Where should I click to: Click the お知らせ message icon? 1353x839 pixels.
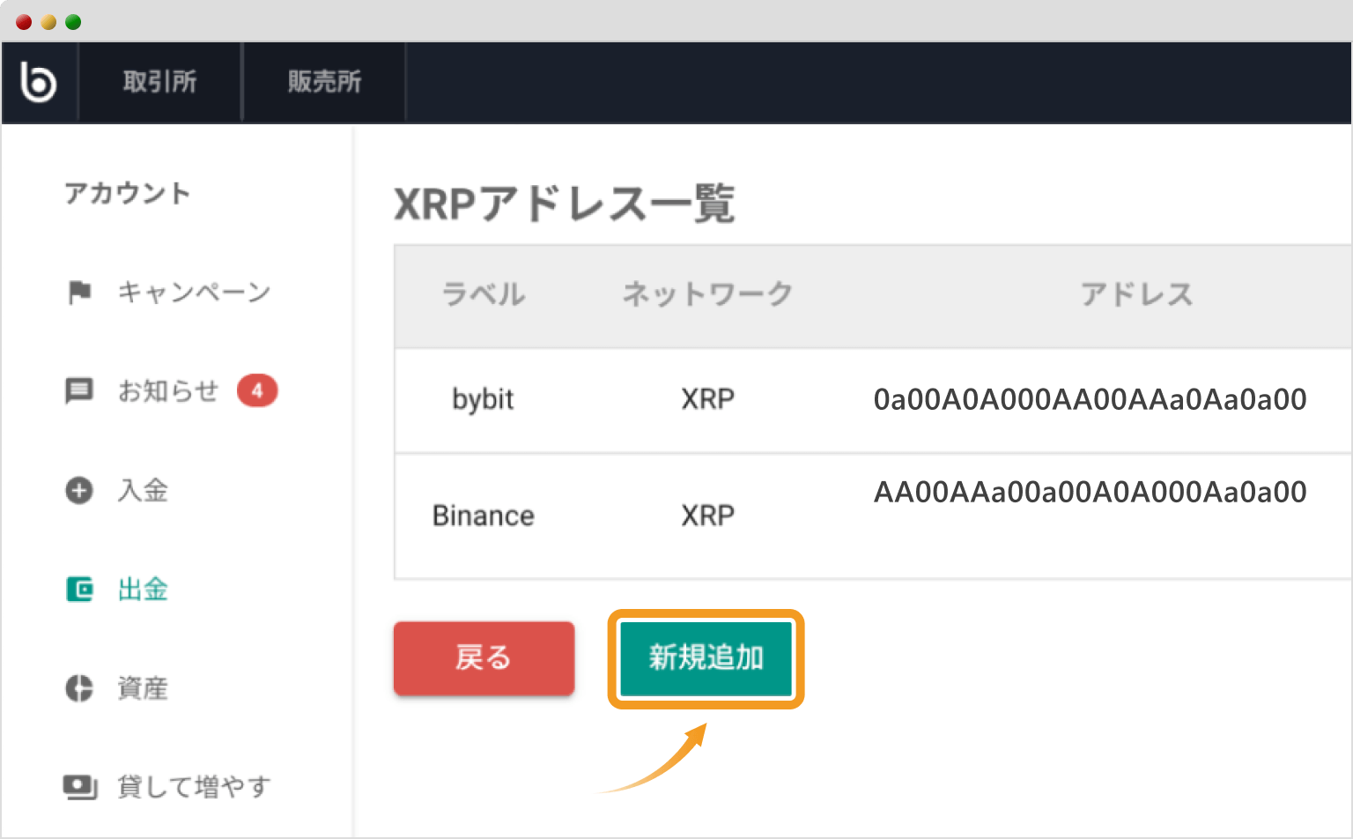[79, 390]
